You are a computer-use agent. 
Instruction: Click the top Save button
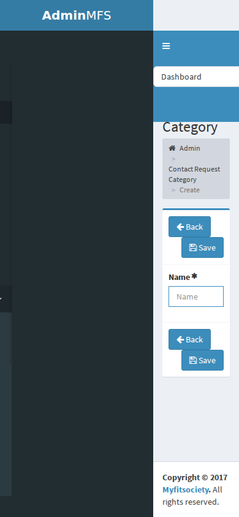[x=202, y=247]
